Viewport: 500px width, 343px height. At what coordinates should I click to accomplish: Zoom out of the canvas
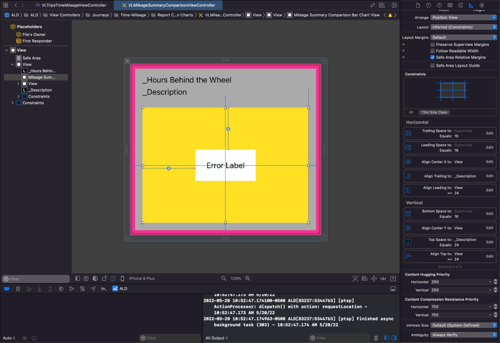(x=224, y=278)
